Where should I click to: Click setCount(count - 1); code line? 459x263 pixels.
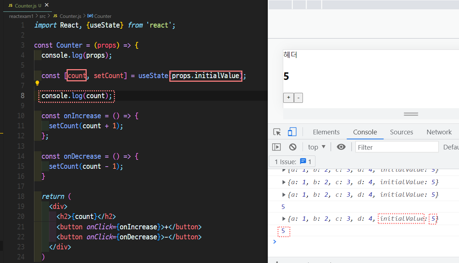coord(86,166)
